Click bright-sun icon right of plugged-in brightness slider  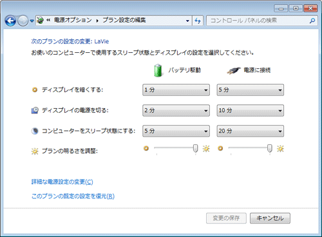280,149
